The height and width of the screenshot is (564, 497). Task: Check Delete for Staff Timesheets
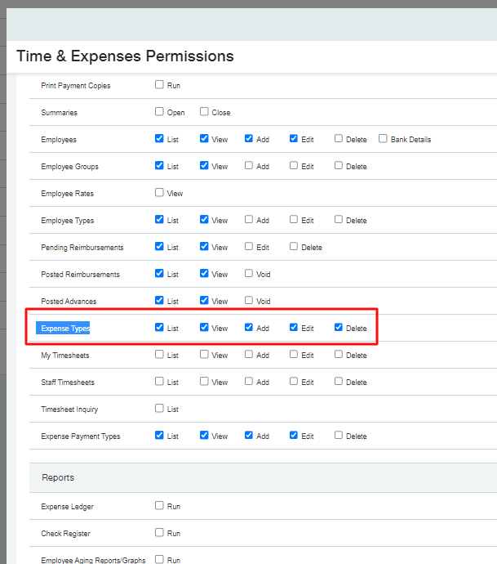339,381
